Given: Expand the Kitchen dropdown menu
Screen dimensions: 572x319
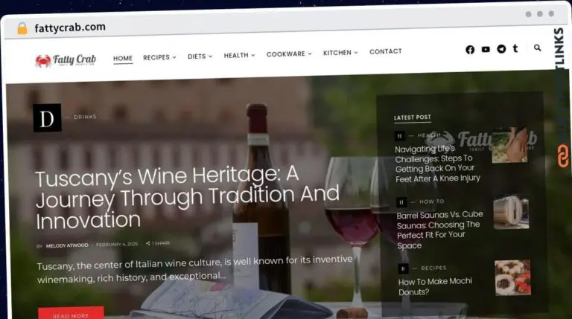Looking at the screenshot, I should coord(340,53).
